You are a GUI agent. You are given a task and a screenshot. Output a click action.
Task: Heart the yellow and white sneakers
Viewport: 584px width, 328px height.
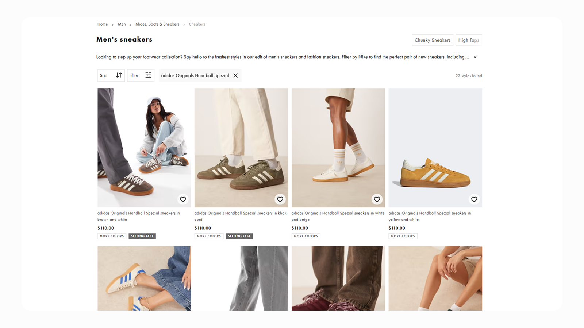pyautogui.click(x=474, y=199)
